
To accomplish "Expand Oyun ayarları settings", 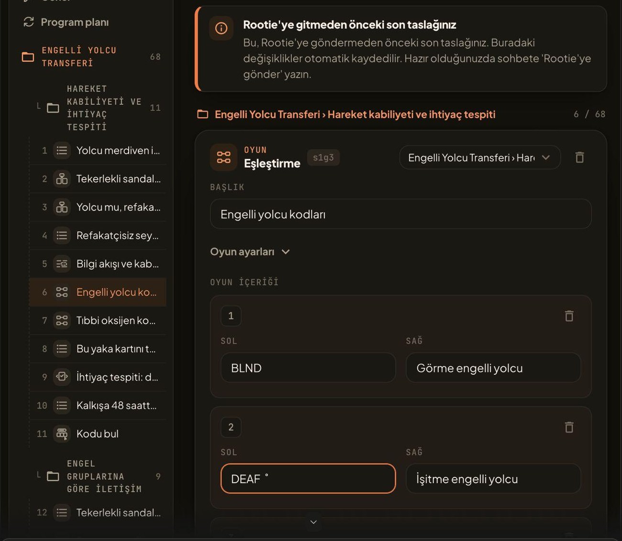I will [x=250, y=252].
